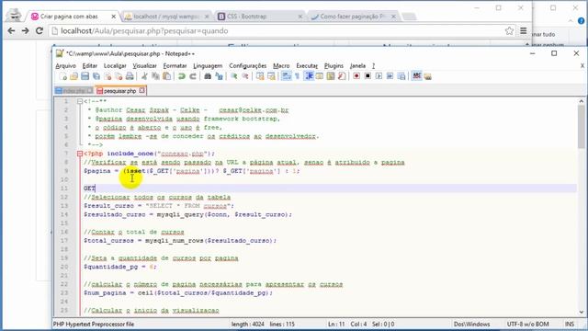Toggle the indent guide toolbar icon

(x=309, y=76)
